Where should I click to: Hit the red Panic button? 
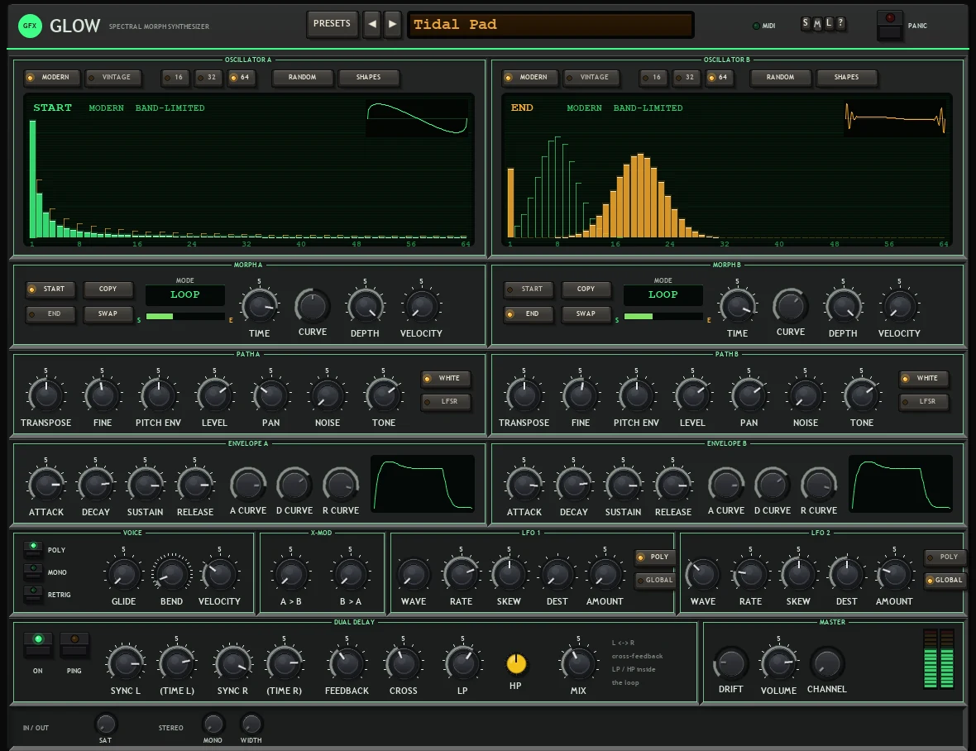coord(889,26)
